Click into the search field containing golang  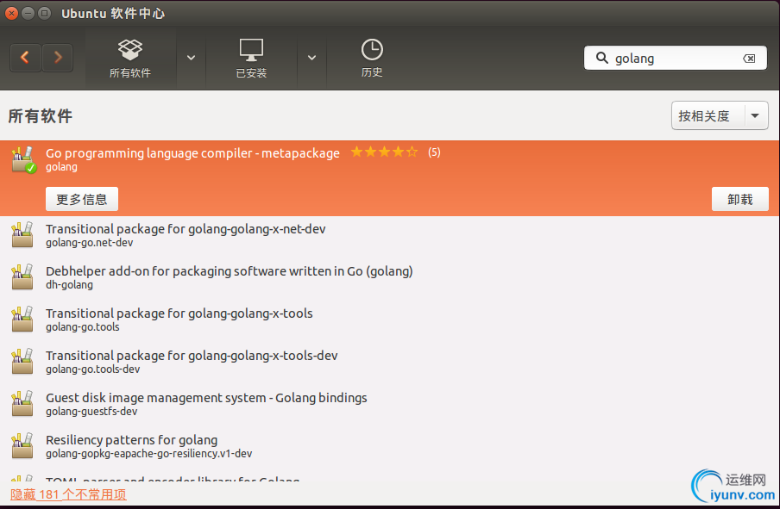pyautogui.click(x=676, y=58)
